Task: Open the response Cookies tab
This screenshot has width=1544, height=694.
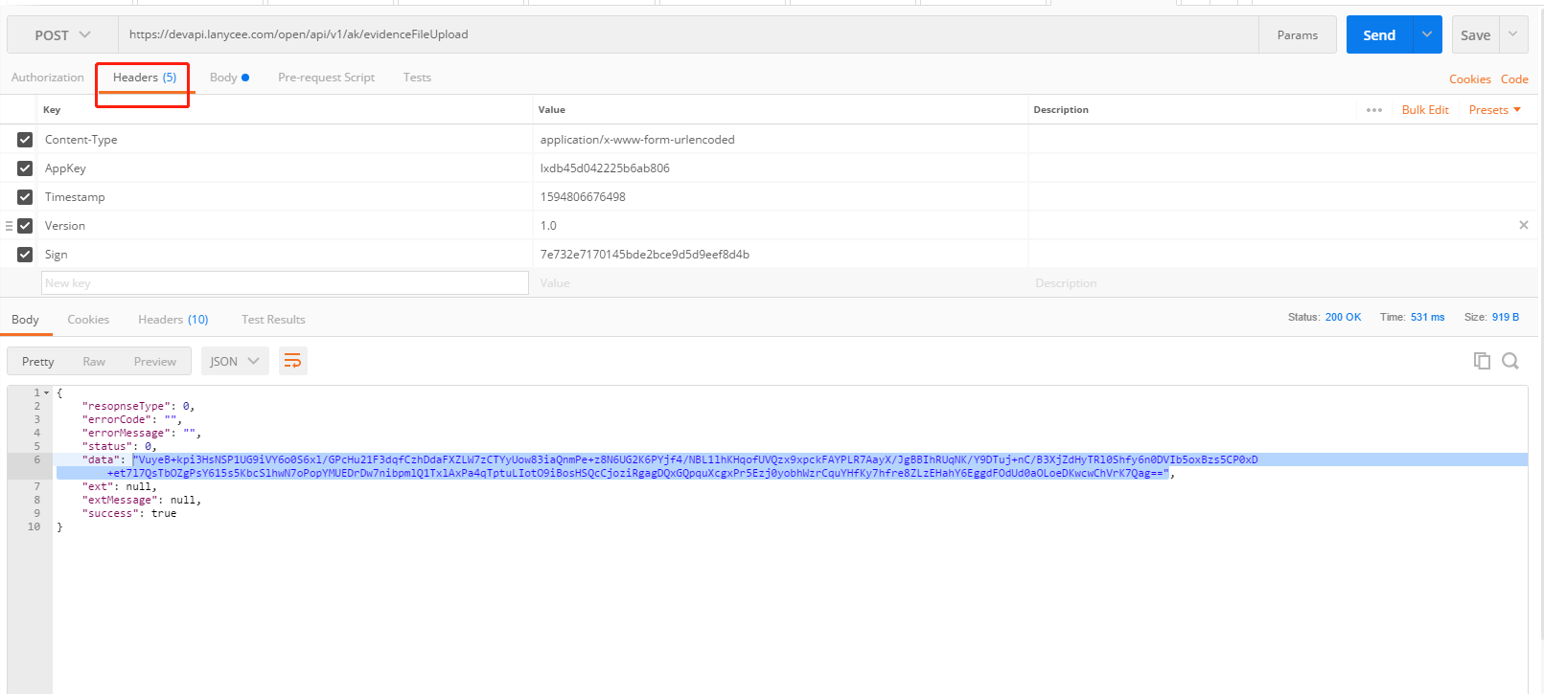Action: (x=88, y=320)
